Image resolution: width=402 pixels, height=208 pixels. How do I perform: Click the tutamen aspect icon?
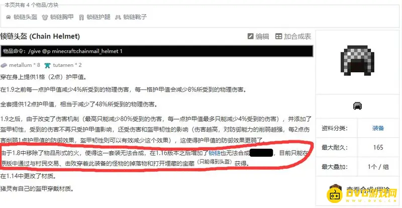(x=47, y=65)
